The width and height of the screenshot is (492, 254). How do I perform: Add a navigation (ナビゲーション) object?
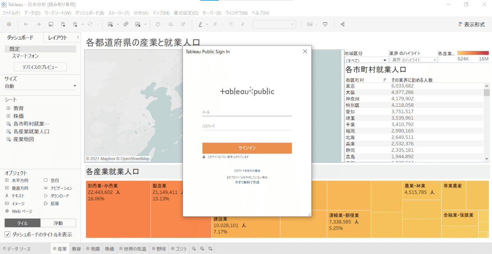(58, 188)
